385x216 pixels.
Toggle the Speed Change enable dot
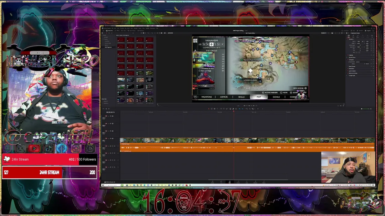[x=348, y=66]
